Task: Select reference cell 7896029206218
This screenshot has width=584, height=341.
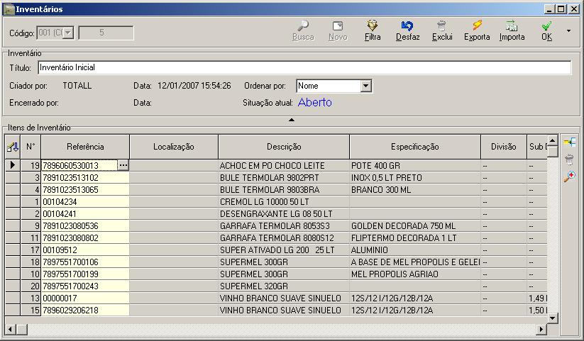Action: 85,310
